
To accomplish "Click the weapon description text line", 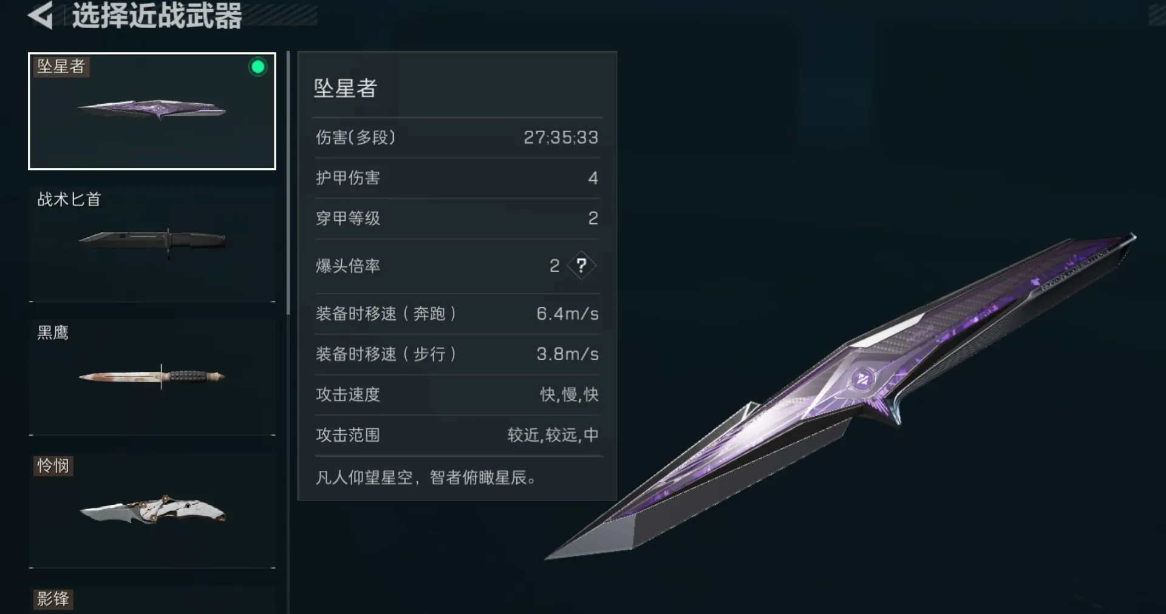I will [x=426, y=477].
